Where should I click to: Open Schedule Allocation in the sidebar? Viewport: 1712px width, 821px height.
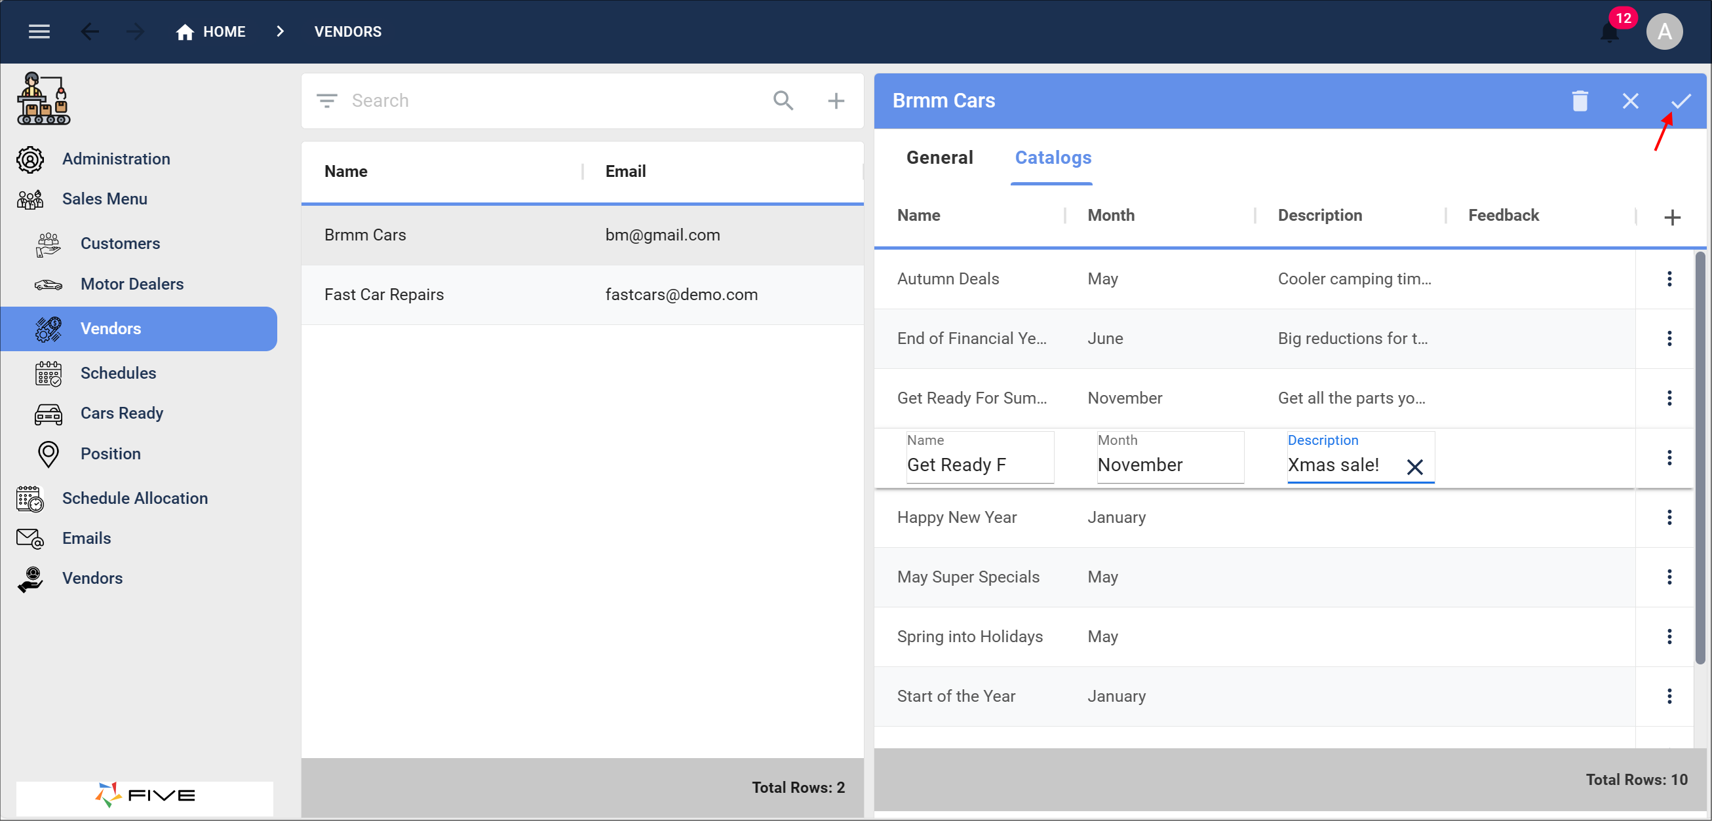134,498
